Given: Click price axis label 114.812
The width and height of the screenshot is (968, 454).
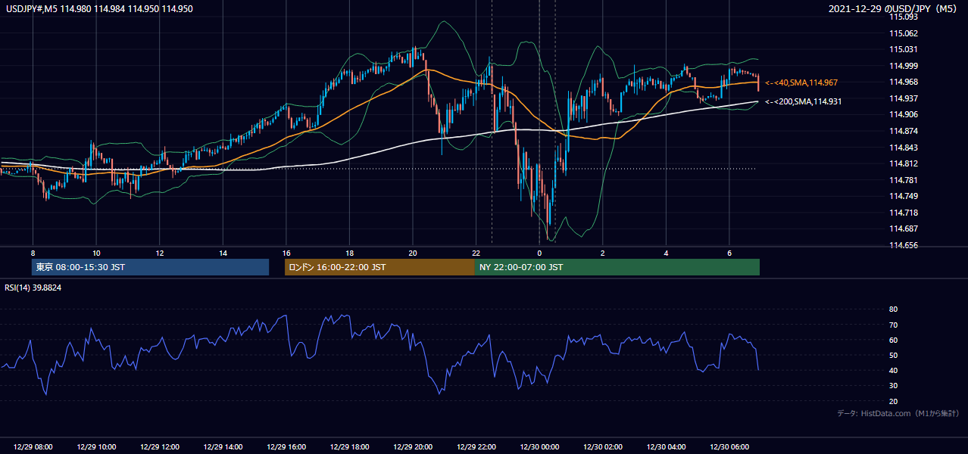Looking at the screenshot, I should 904,163.
